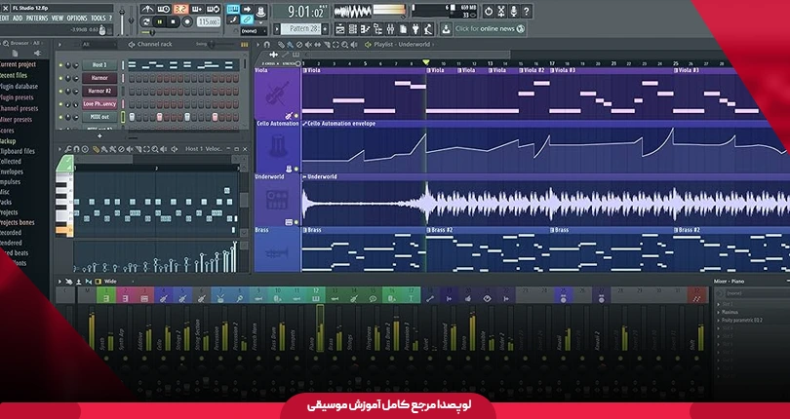This screenshot has width=790, height=419.
Task: Toggle the playlist magnet snap icon
Action: click(x=267, y=44)
